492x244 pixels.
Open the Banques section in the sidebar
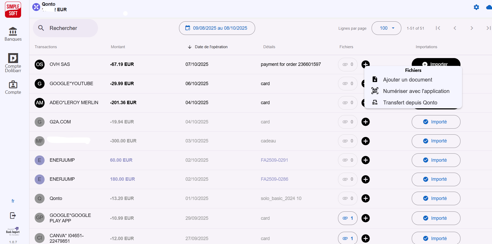(13, 34)
